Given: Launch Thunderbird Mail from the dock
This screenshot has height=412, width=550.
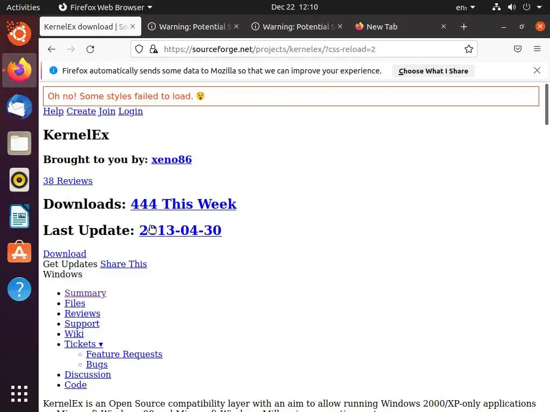Looking at the screenshot, I should click(19, 107).
